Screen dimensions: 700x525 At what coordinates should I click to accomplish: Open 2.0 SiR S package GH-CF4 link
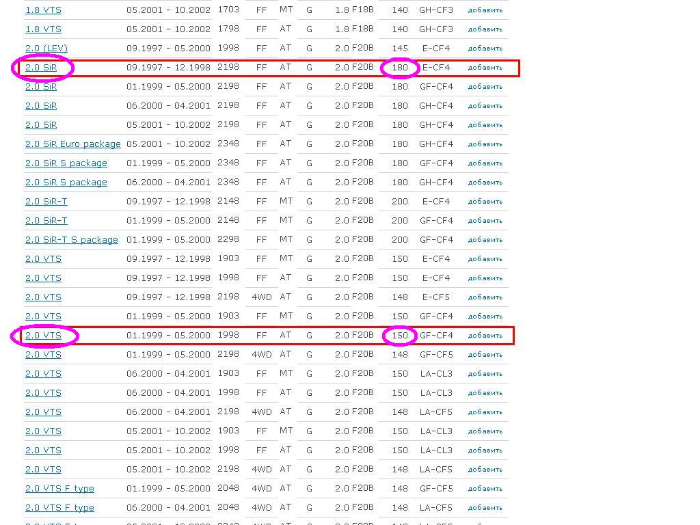tap(66, 183)
